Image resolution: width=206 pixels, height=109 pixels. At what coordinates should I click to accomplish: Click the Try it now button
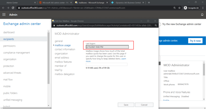click(195, 41)
